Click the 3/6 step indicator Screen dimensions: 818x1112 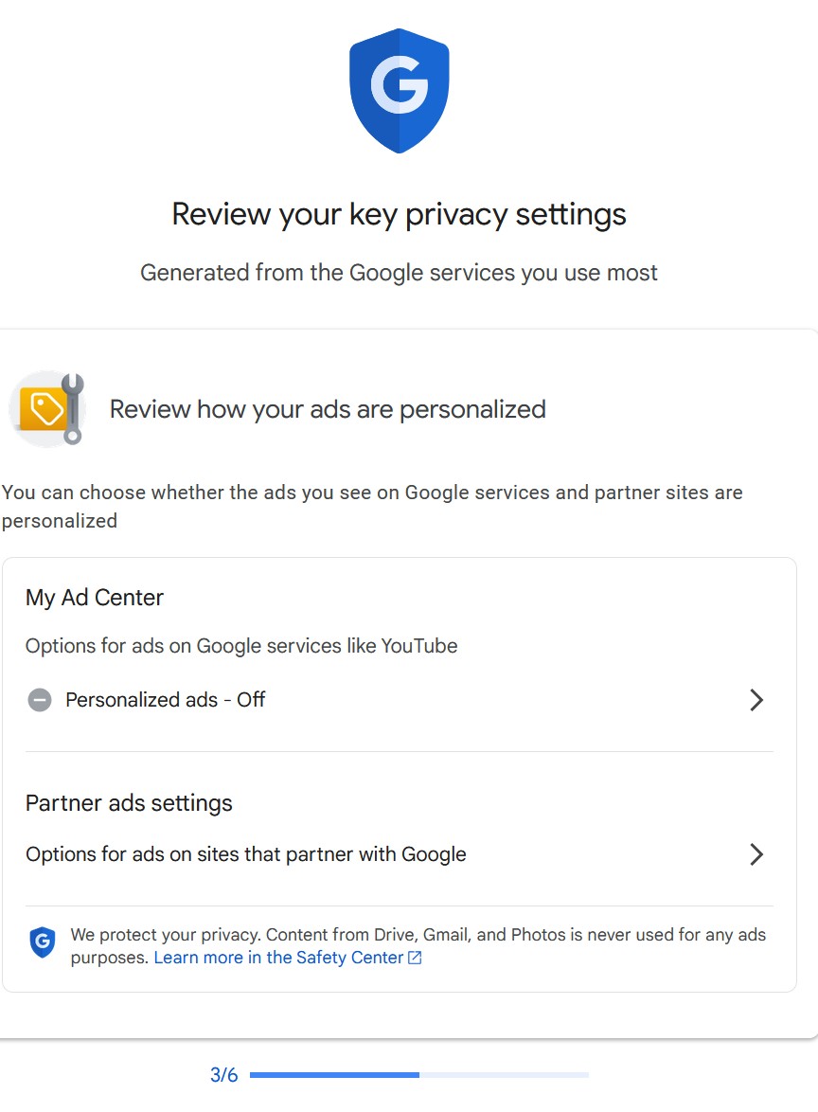[x=223, y=1075]
